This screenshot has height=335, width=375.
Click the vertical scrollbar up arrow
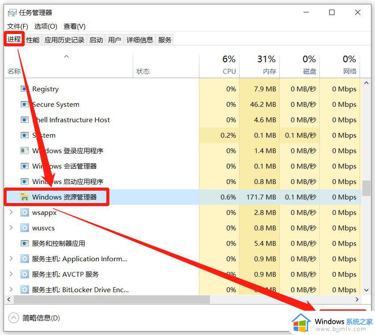(x=366, y=83)
